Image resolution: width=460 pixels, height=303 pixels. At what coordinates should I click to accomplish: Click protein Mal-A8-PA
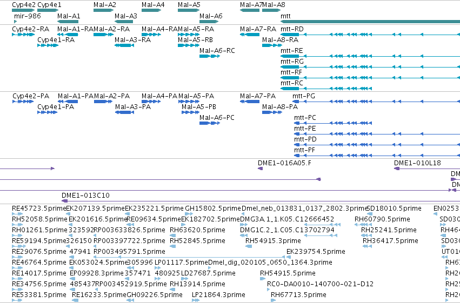[272, 112]
